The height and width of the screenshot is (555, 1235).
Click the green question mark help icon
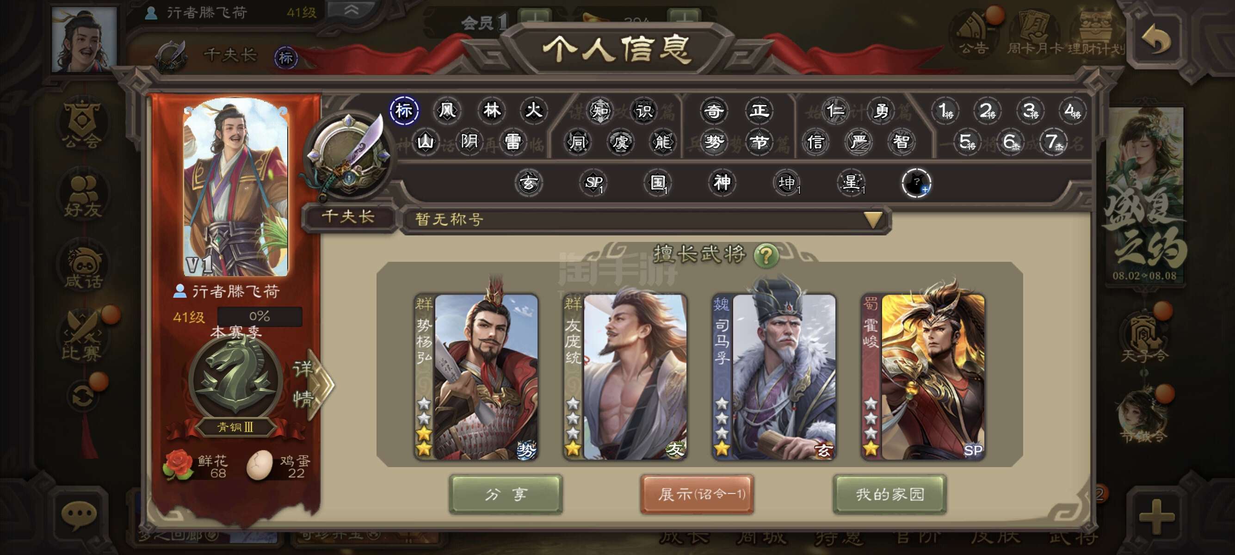(x=766, y=255)
